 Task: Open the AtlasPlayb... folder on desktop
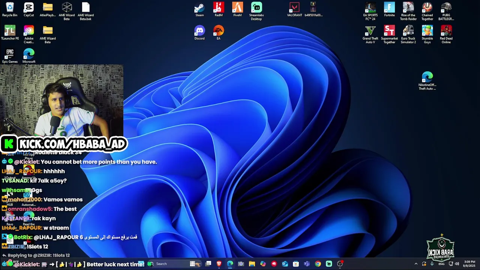click(x=48, y=9)
